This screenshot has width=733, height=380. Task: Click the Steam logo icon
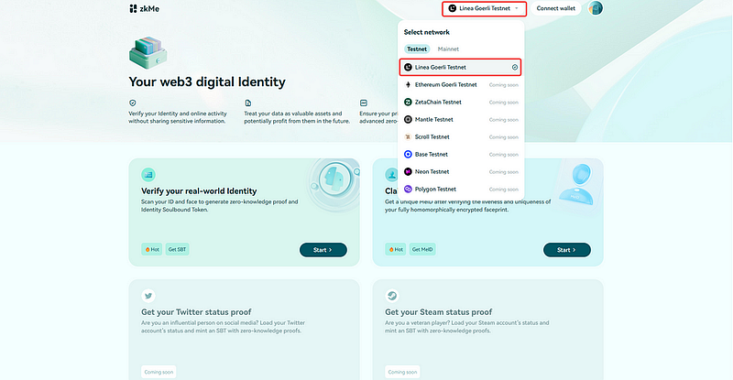click(392, 296)
